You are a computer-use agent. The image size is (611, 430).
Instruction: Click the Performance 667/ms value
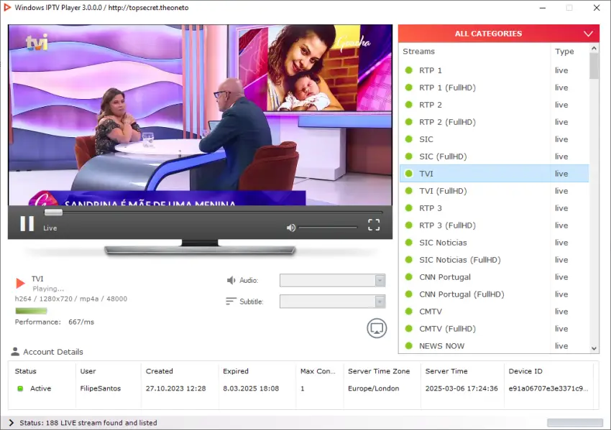click(x=81, y=322)
